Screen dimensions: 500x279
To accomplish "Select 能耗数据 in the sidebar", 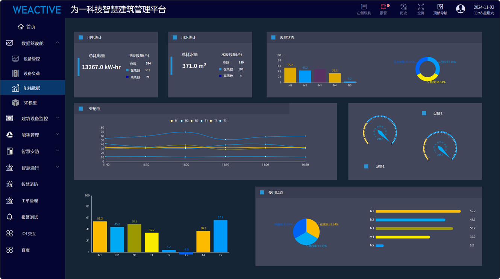I will pyautogui.click(x=32, y=88).
